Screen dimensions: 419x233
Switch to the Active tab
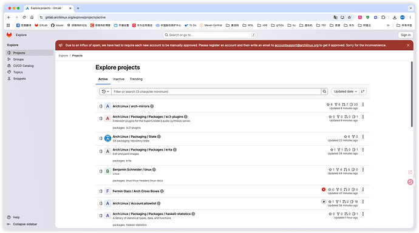103,79
